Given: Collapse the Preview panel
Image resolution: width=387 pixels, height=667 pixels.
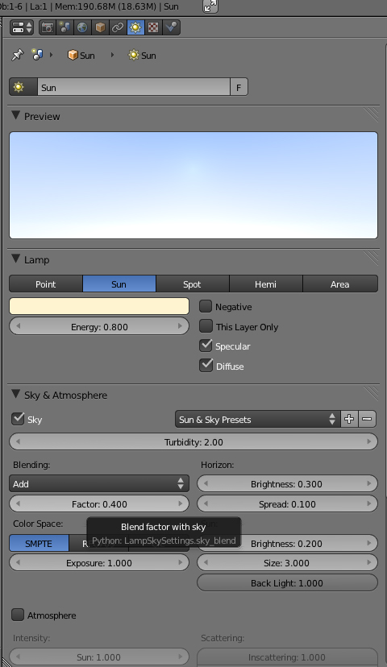Looking at the screenshot, I should (16, 116).
